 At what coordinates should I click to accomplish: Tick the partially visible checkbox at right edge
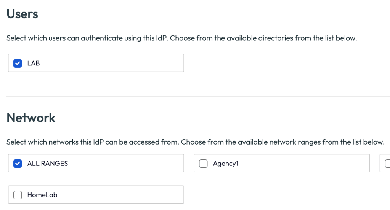387,164
